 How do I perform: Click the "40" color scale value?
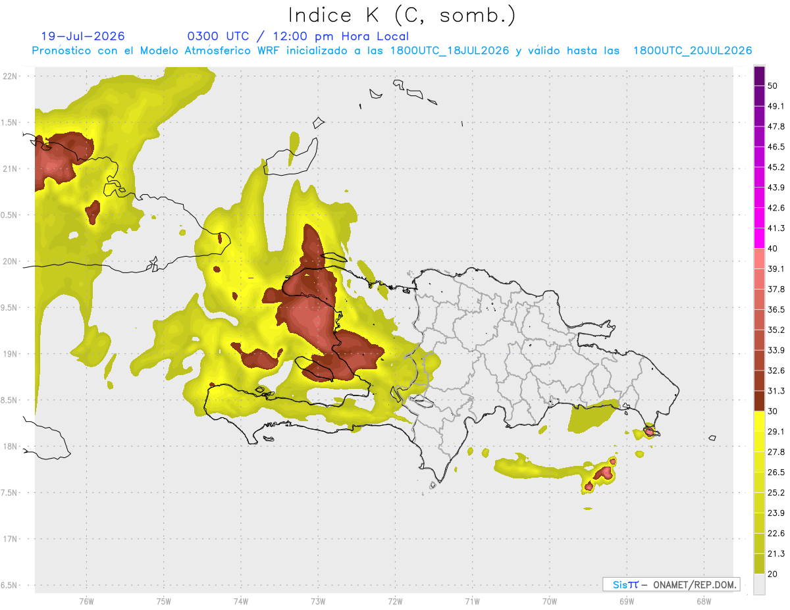tap(773, 249)
